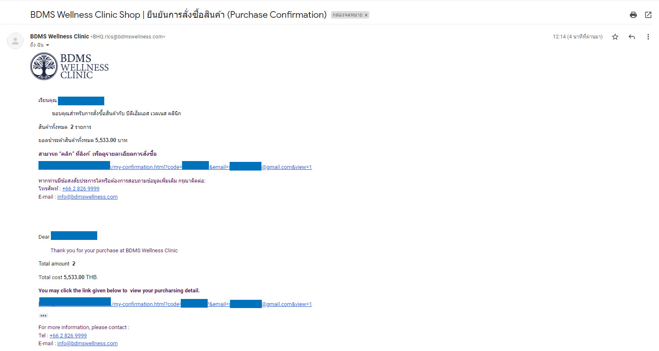The image size is (659, 351).
Task: Click the Tel number in the English section
Action: [x=68, y=336]
